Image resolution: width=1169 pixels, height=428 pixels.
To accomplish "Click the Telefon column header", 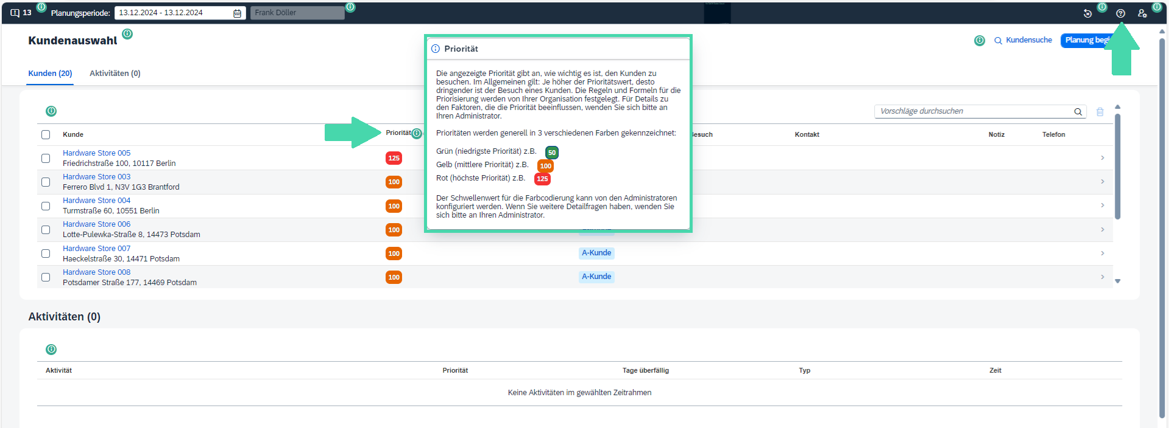I will [x=1053, y=135].
